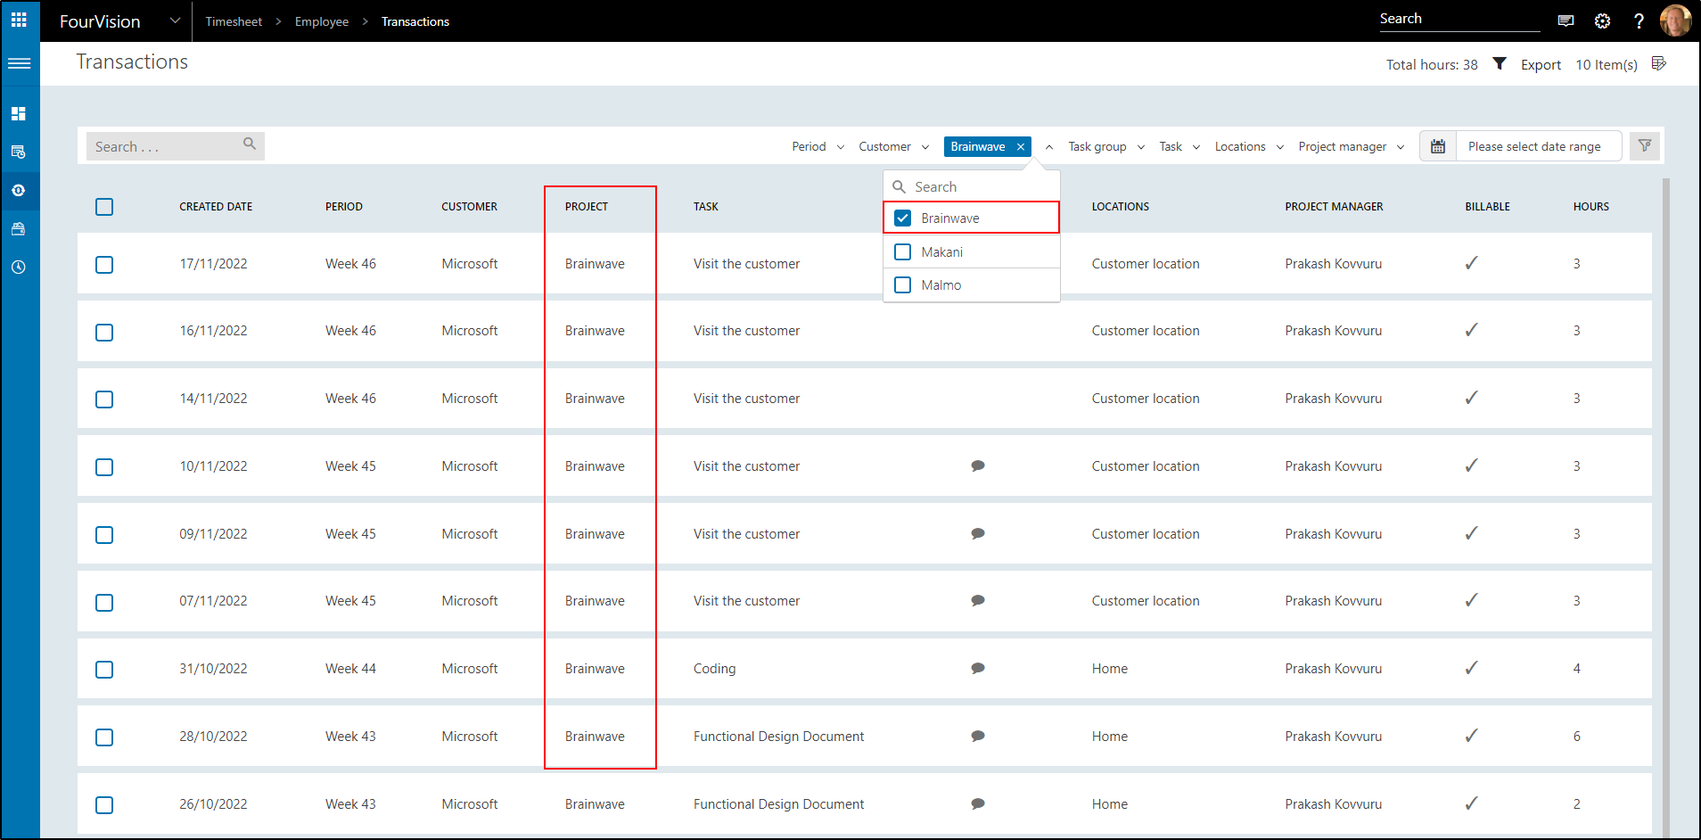
Task: Toggle the select-all header checkbox
Action: 104,207
